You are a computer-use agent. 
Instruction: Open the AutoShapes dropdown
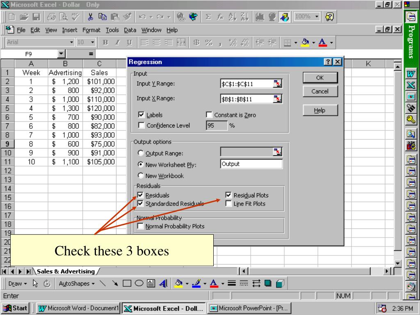77,283
